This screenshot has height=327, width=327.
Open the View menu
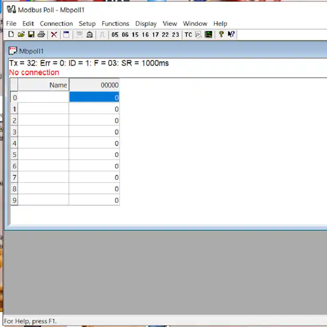click(x=170, y=24)
